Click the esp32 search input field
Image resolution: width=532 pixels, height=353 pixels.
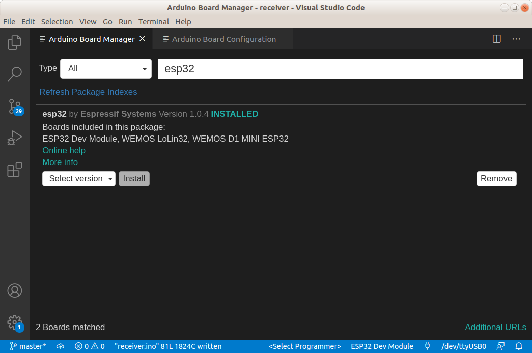(x=340, y=68)
